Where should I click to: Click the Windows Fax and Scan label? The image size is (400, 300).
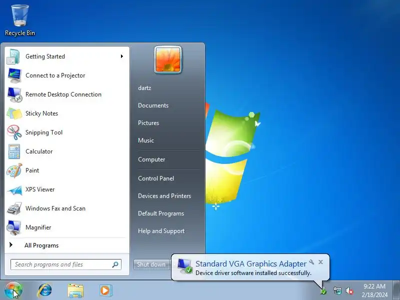click(x=55, y=208)
